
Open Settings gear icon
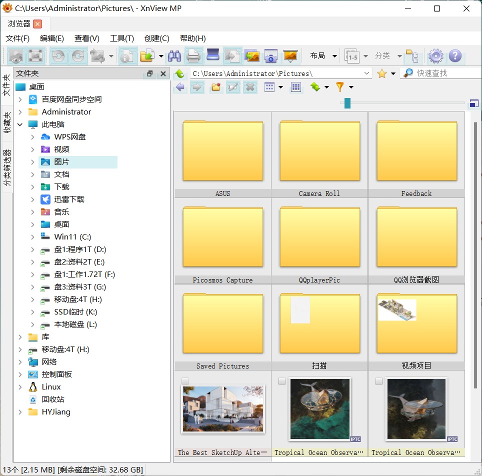pyautogui.click(x=435, y=56)
